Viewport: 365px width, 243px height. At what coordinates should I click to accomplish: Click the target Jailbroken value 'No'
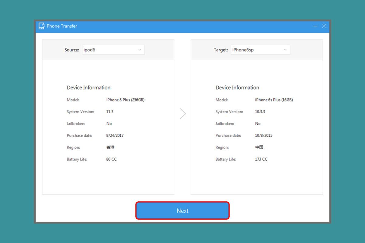(x=258, y=124)
